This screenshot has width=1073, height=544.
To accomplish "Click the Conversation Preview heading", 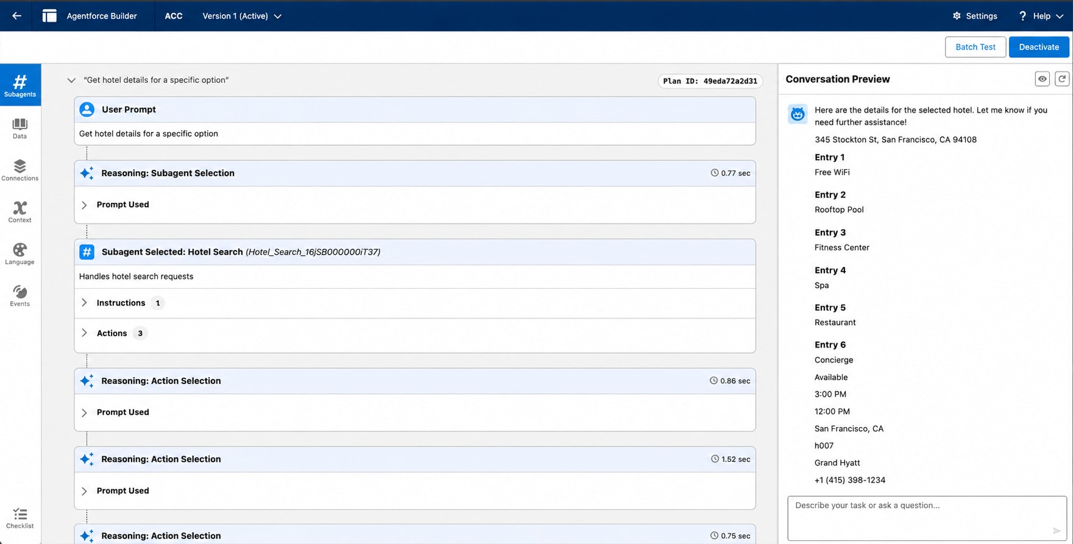I will coord(838,79).
